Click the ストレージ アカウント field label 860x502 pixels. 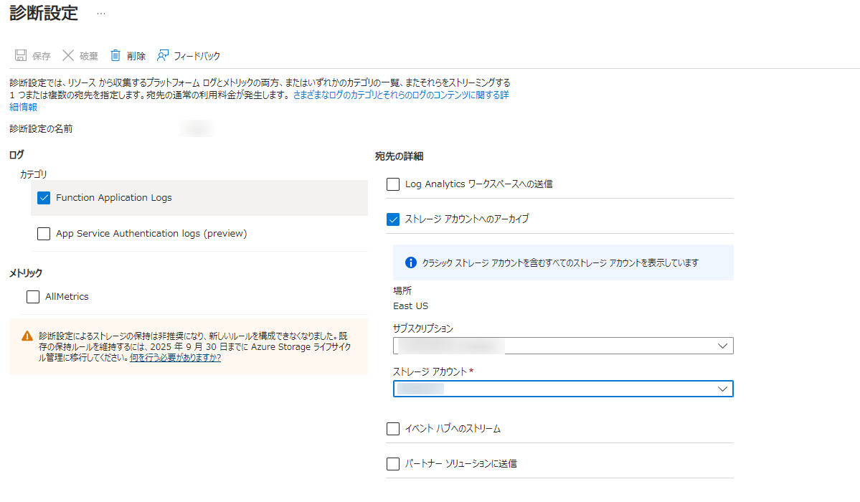pos(430,372)
